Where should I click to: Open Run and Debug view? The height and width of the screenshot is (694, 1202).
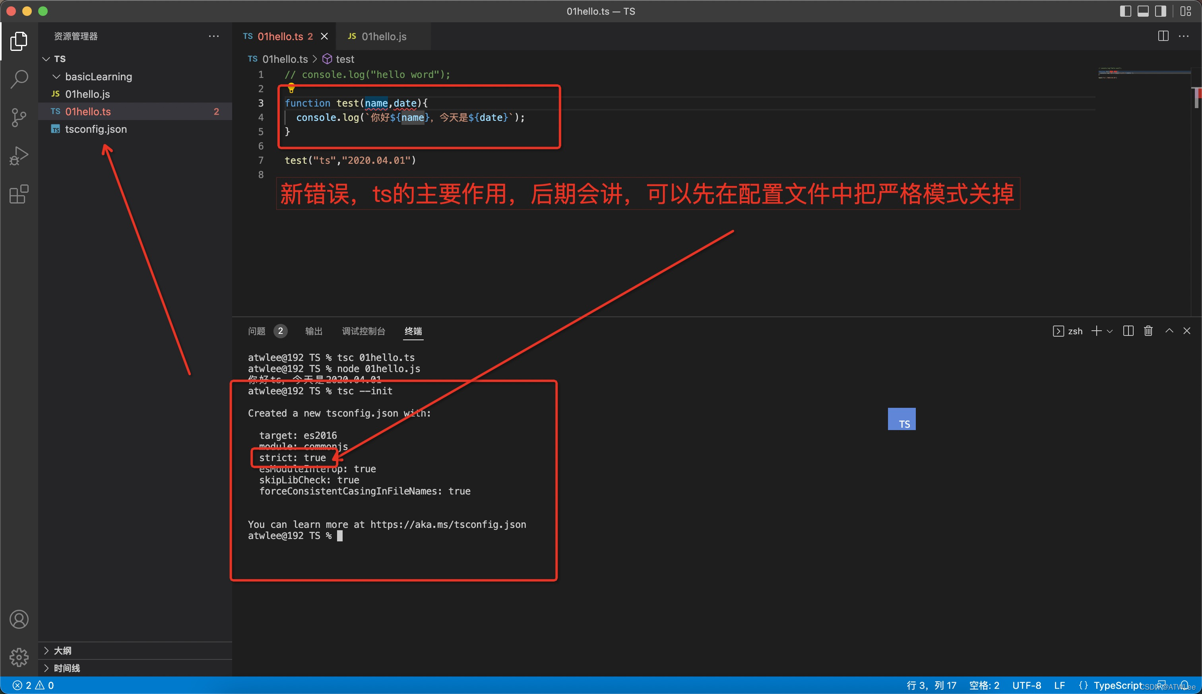click(19, 155)
